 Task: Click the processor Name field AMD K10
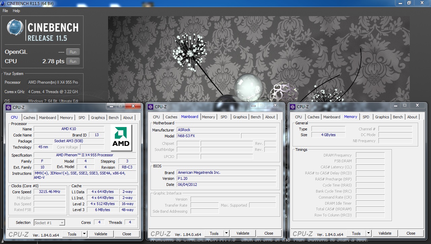pyautogui.click(x=69, y=129)
